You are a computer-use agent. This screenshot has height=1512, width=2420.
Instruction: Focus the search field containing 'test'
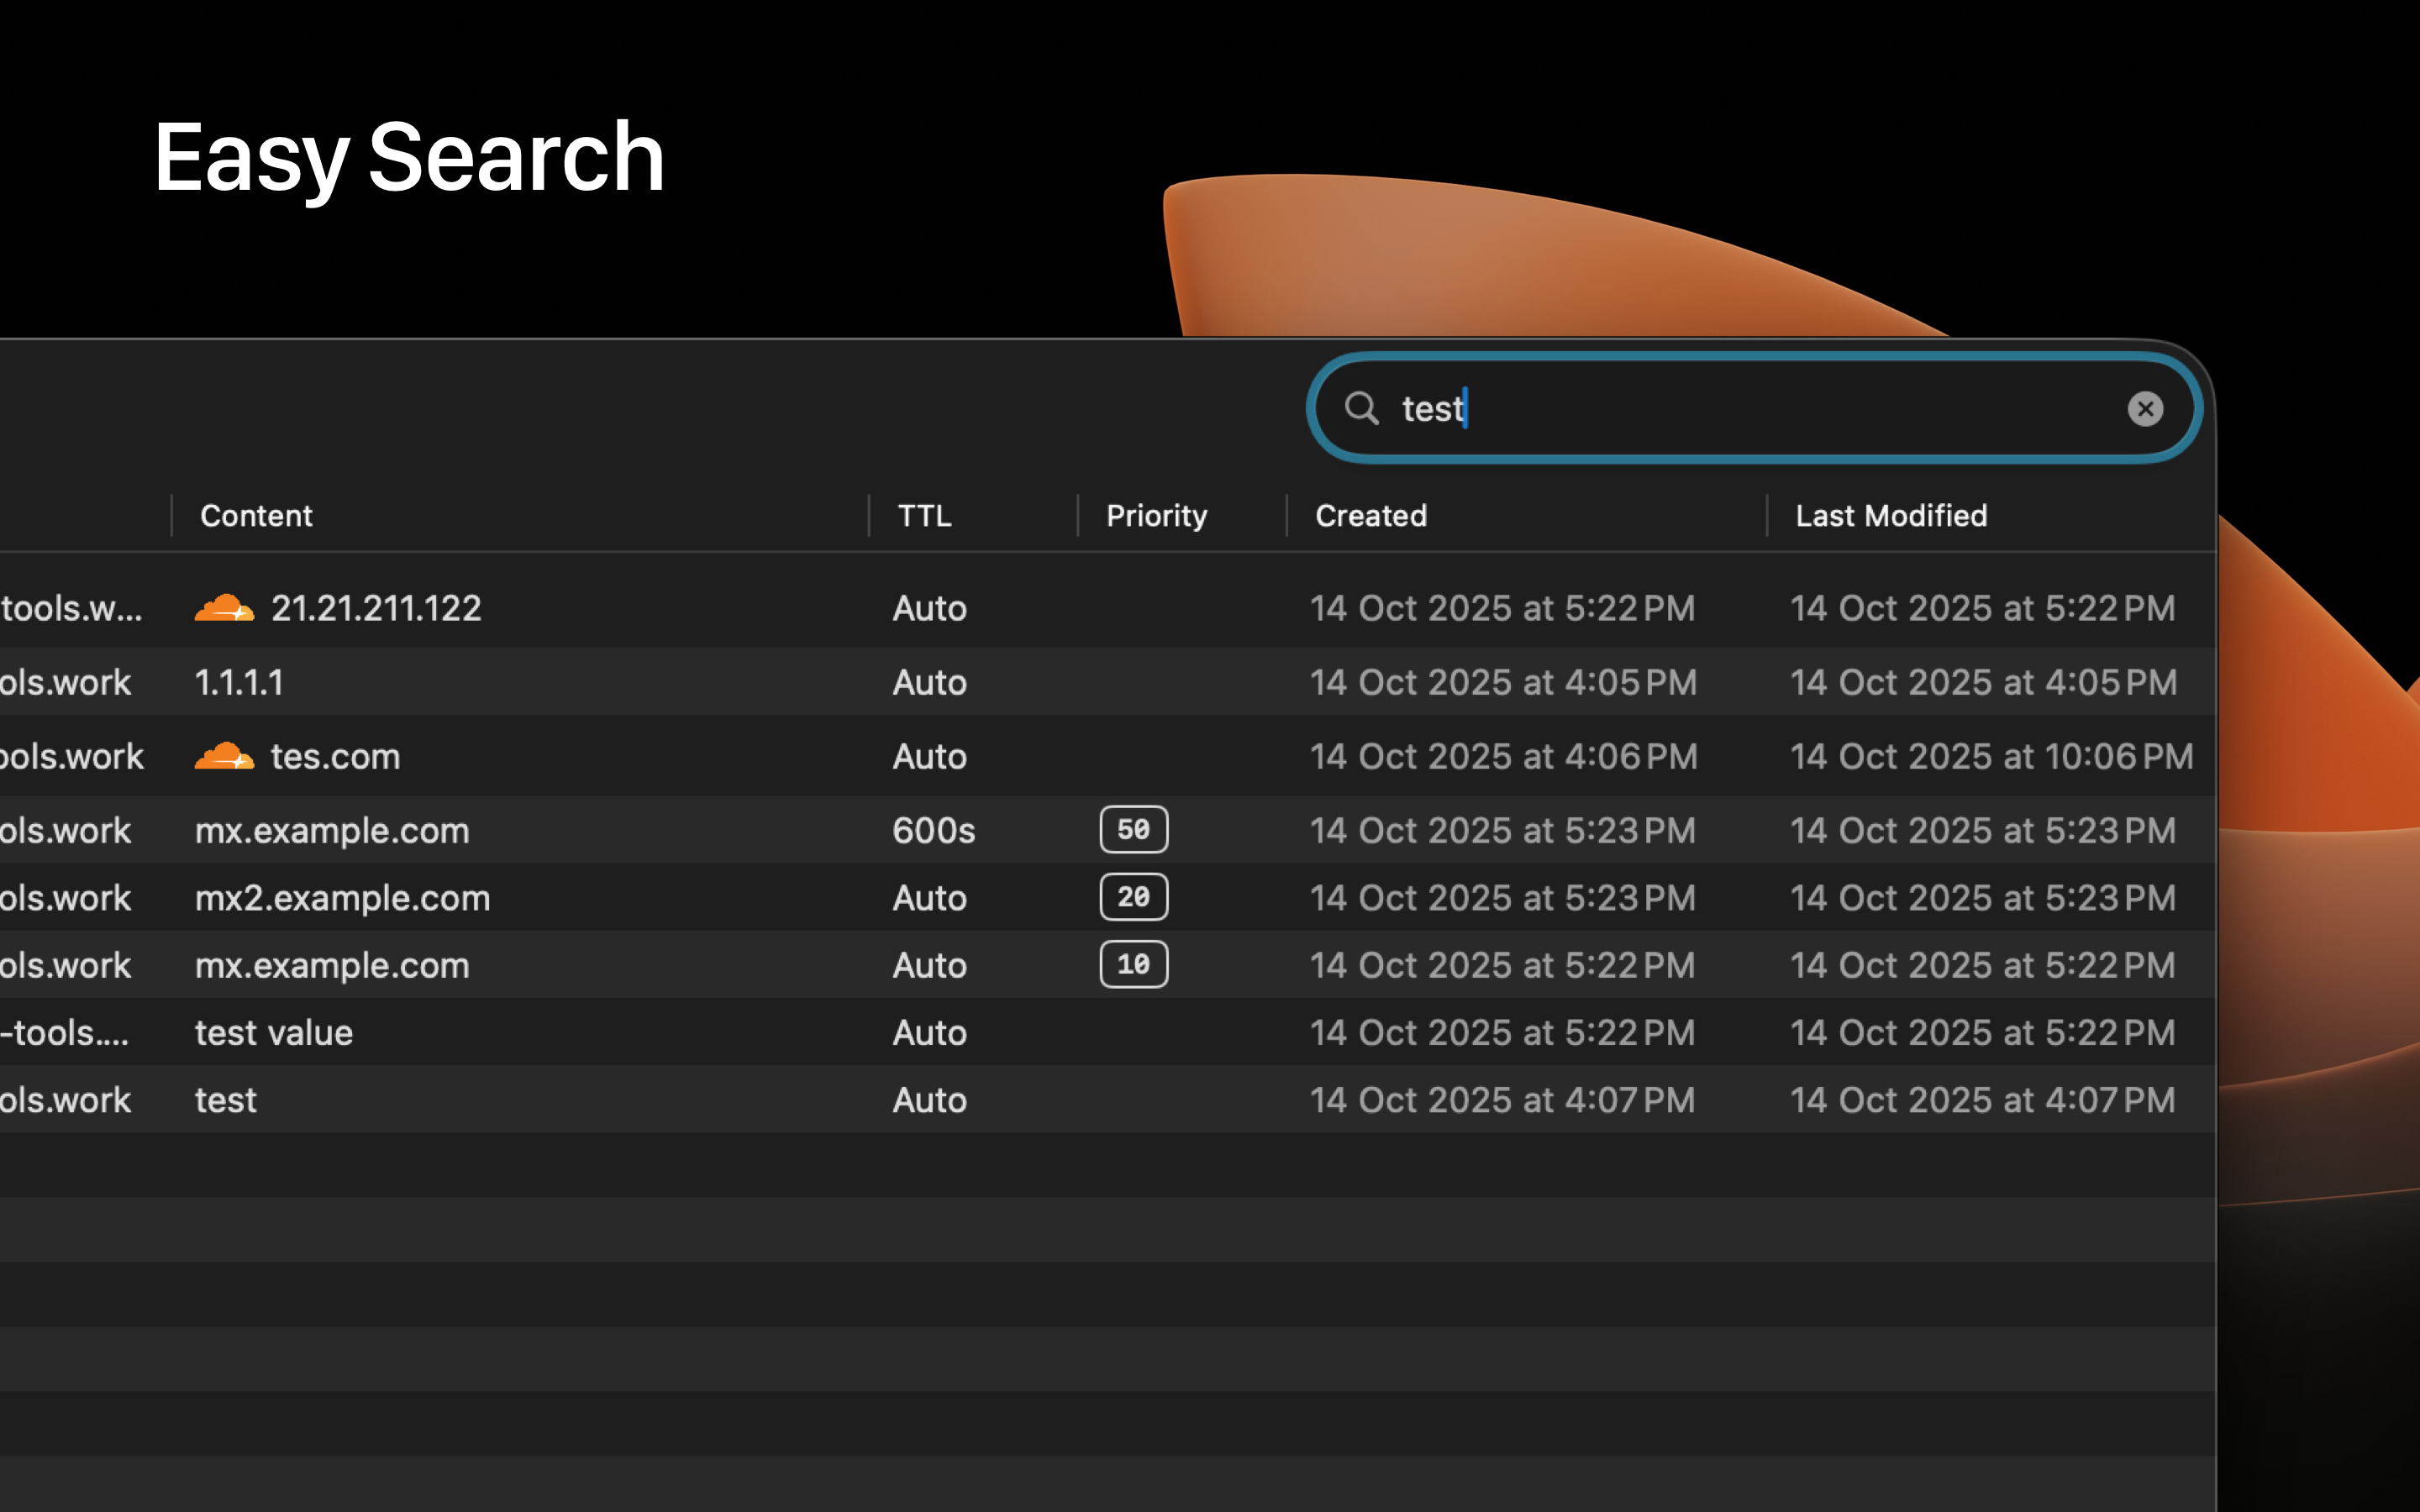click(x=1754, y=408)
